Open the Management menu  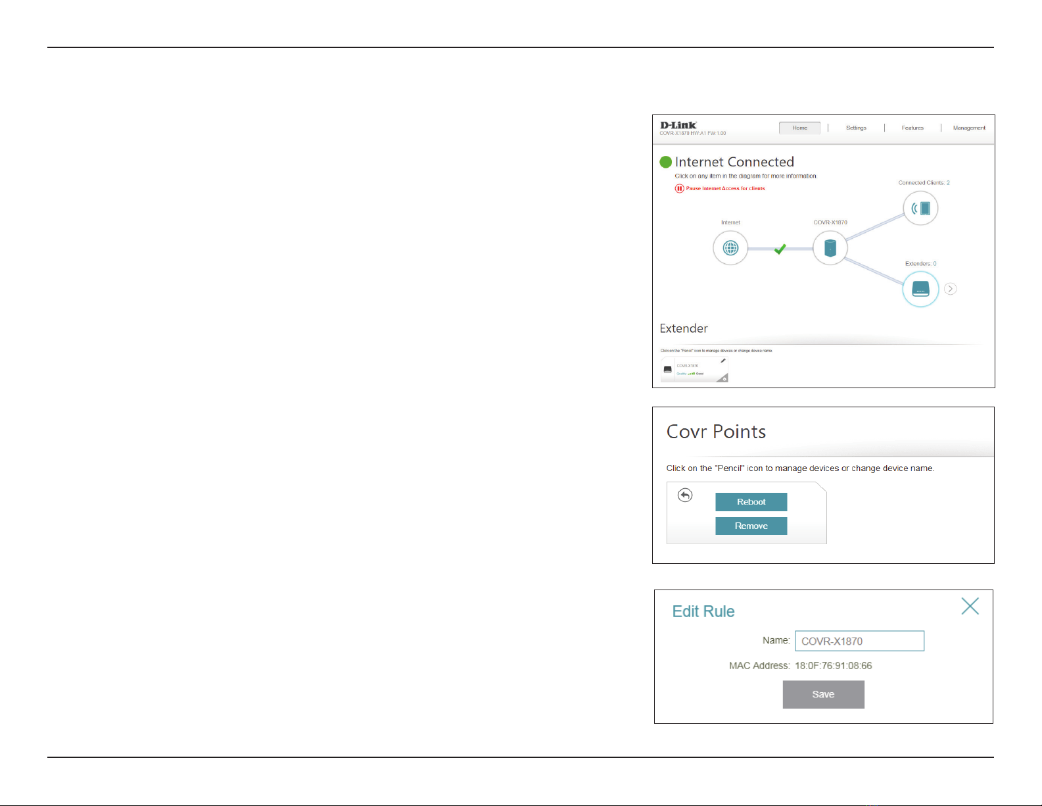(x=969, y=128)
